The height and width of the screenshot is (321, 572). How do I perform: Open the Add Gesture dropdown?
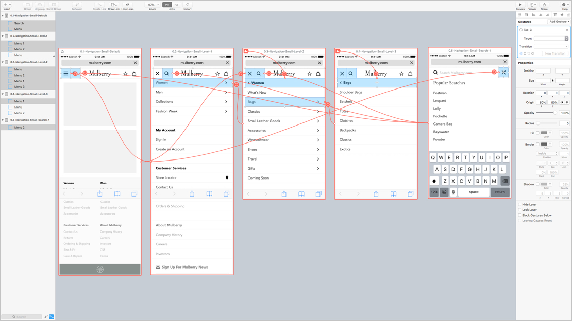coord(559,22)
